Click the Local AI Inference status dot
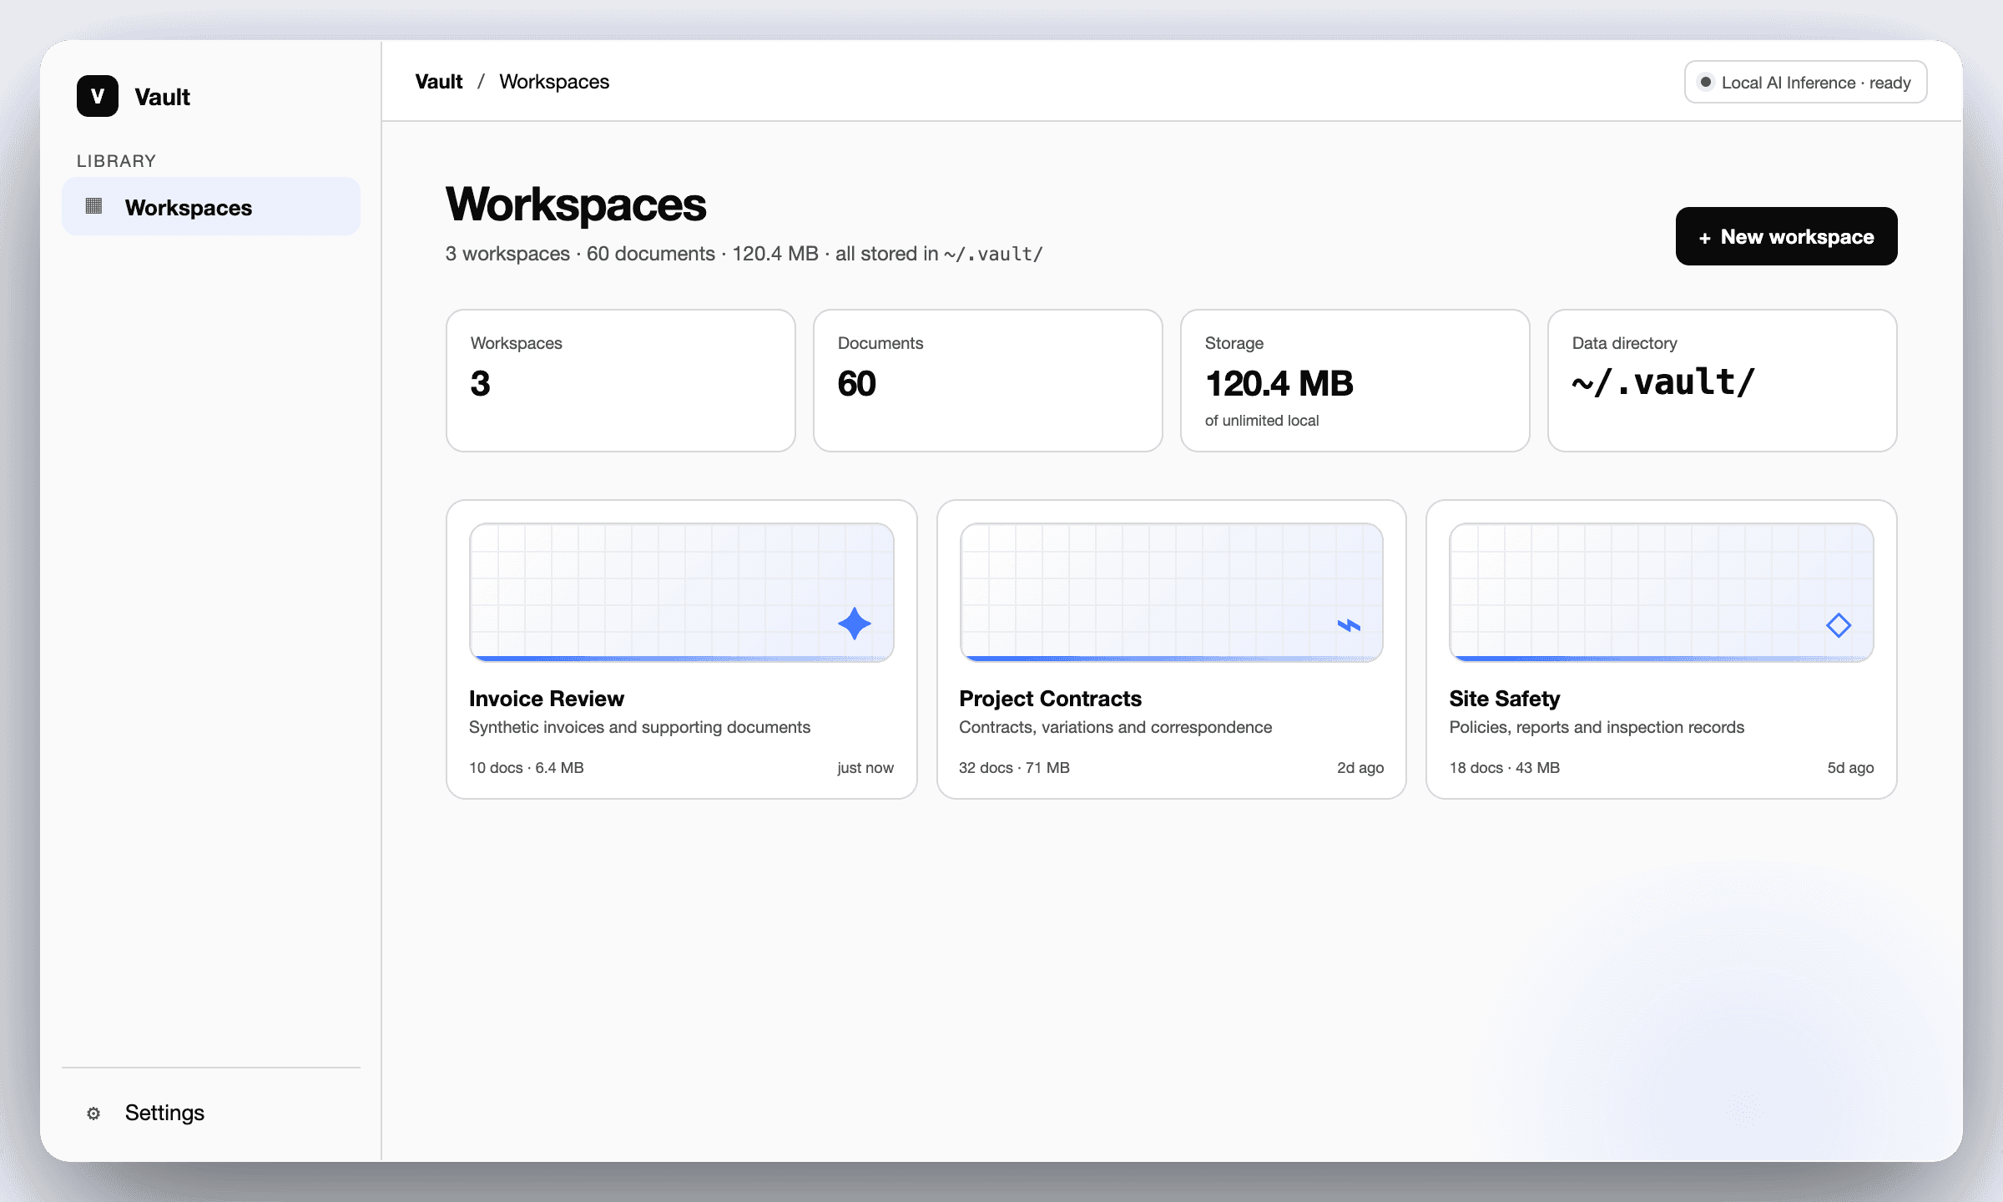 pos(1706,82)
